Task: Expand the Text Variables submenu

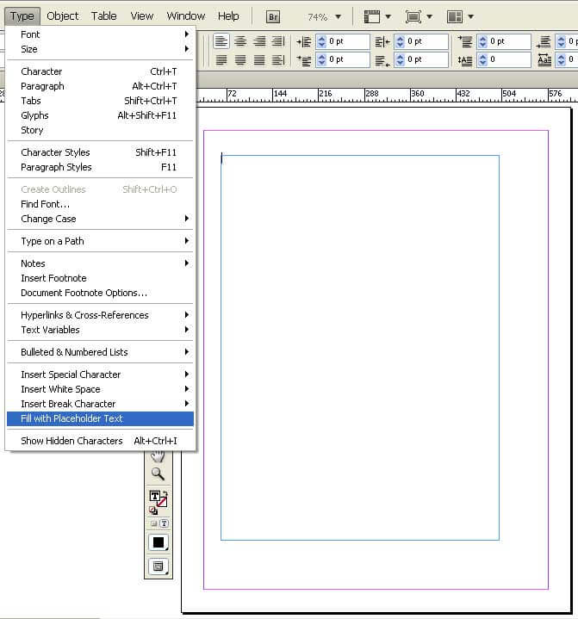Action: (100, 330)
